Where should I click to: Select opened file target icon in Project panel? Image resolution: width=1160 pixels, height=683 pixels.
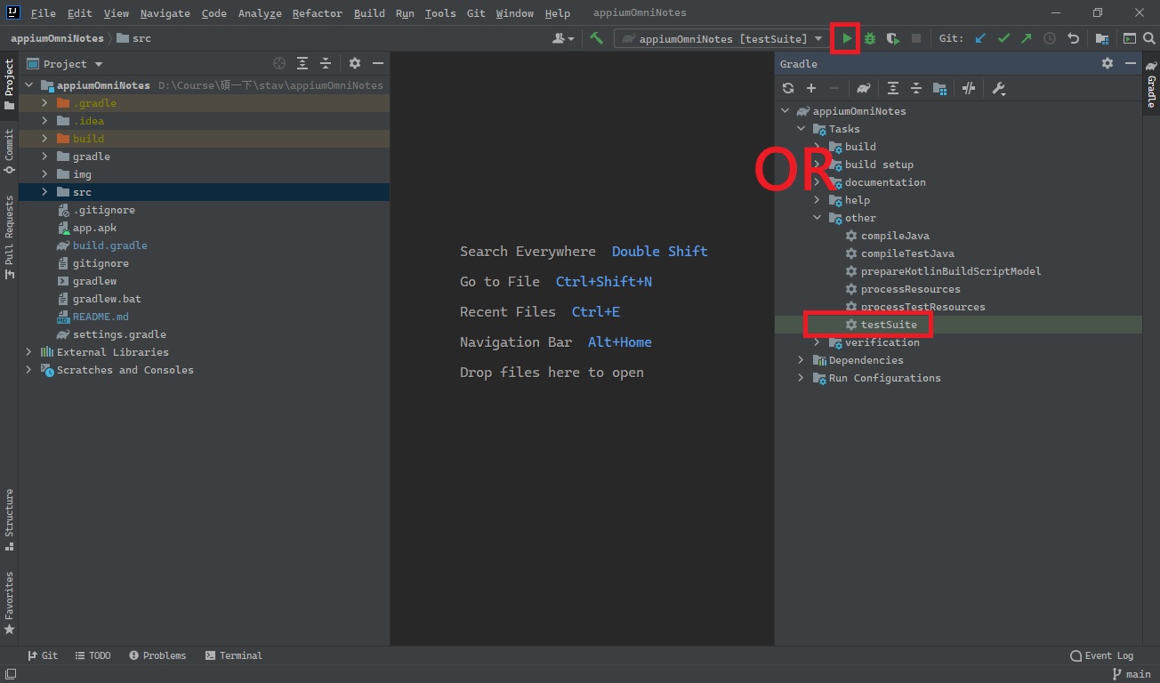point(279,63)
